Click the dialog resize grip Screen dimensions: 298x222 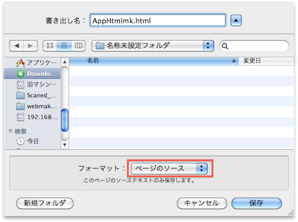(291, 213)
